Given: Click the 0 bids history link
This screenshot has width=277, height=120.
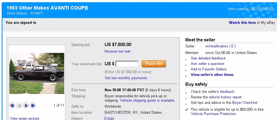Looking at the screenshot, I should 109,118.
